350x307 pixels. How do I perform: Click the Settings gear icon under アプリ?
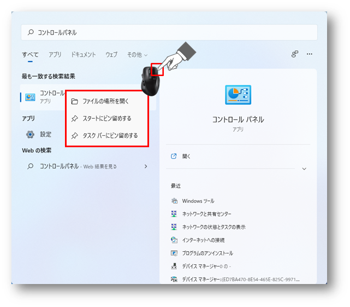tap(31, 134)
